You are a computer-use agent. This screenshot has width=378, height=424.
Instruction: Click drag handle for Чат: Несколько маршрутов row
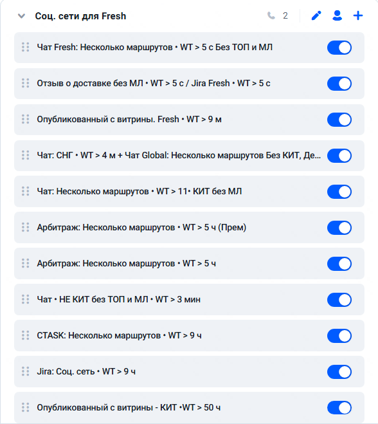point(26,191)
